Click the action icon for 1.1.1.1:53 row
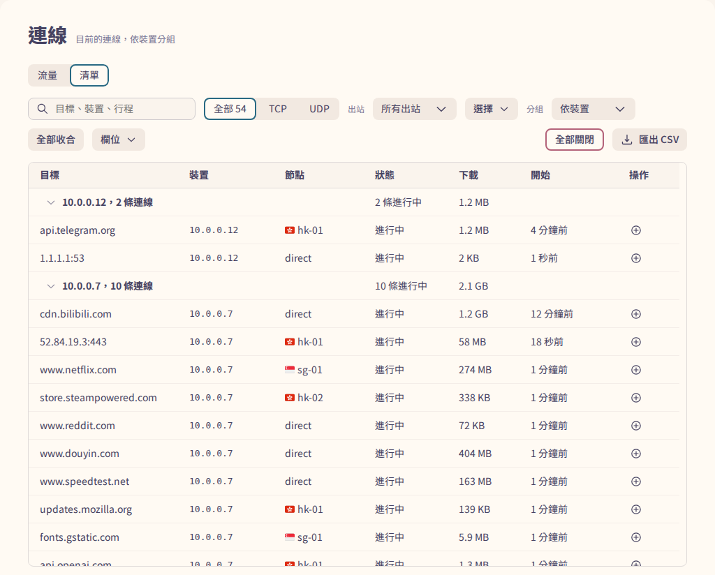715x575 pixels. 635,258
